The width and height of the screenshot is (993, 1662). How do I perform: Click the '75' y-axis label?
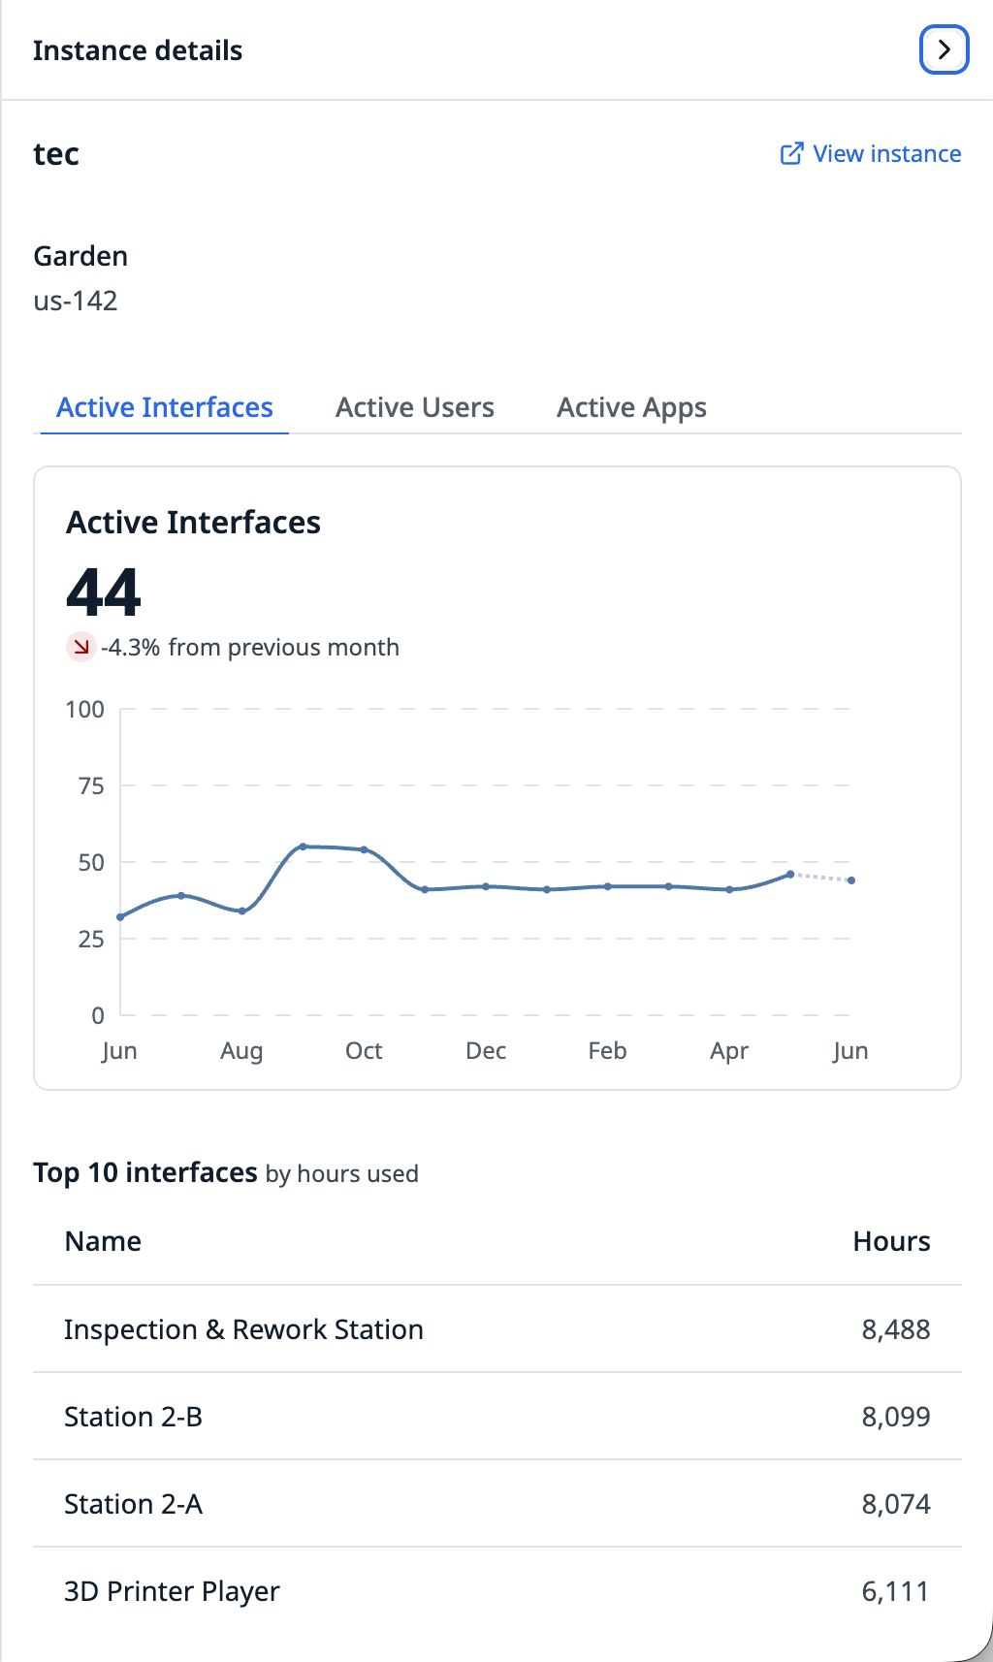point(91,785)
